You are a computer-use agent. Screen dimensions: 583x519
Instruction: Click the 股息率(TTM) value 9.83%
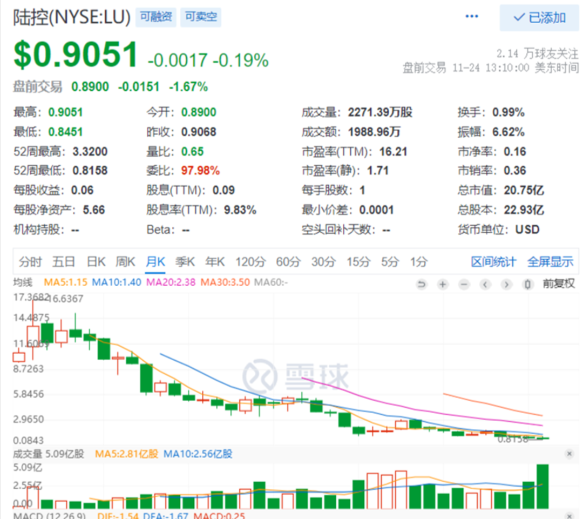pyautogui.click(x=240, y=210)
